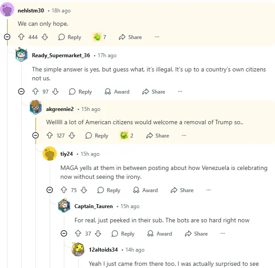Screen dimensions: 275x268
Task: Downvote akgreenie2's comment
Action: (71, 136)
